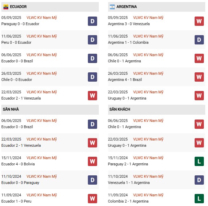Screen dimensions: 208x206
Task: Open the Peru 0 - 0 Ecuador match
Action: [x=16, y=42]
